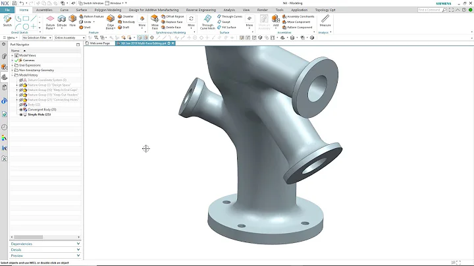The height and width of the screenshot is (266, 474).
Task: Activate the Measure tool
Action: 325,21
